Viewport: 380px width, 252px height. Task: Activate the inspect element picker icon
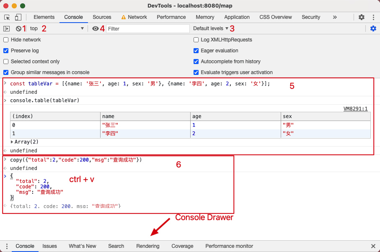(x=7, y=17)
